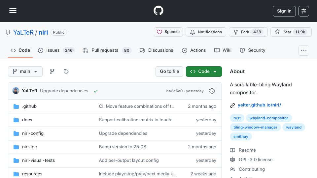Select the smithay topic tag

(241, 136)
